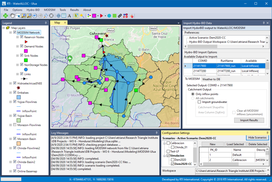Check the Calibracion scenario checkbox
Viewport: 272px width, 182px height.
pyautogui.click(x=168, y=143)
